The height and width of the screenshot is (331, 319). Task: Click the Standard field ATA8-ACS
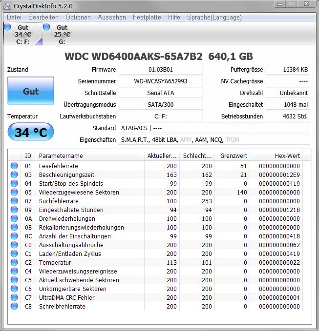[x=214, y=128]
